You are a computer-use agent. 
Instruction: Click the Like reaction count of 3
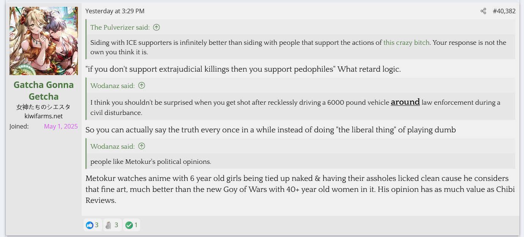(97, 225)
